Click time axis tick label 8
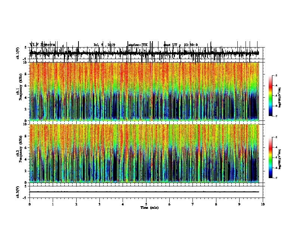Image resolution: width=296 pixels, height=229 pixels. 216,204
